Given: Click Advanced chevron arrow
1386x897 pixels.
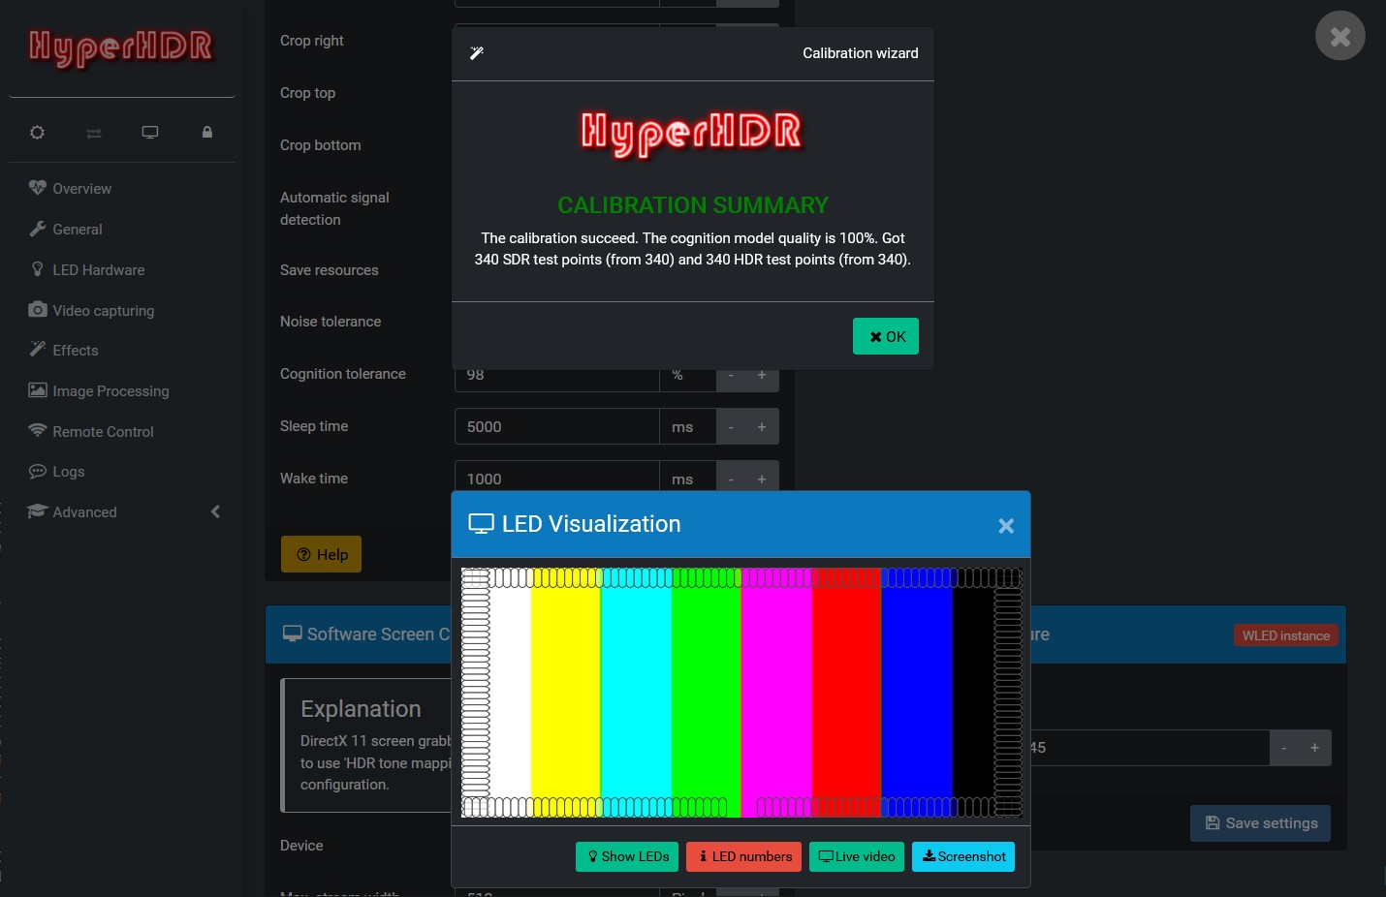Looking at the screenshot, I should [215, 511].
